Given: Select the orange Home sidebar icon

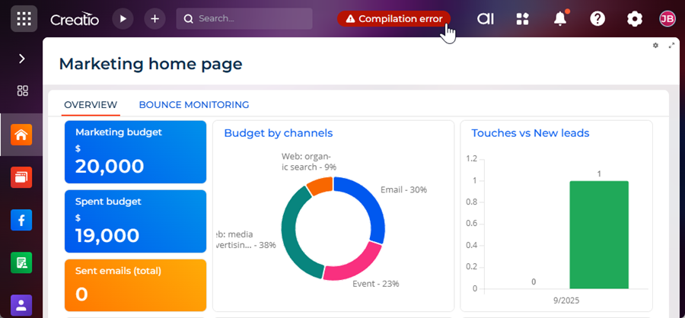Looking at the screenshot, I should (21, 135).
